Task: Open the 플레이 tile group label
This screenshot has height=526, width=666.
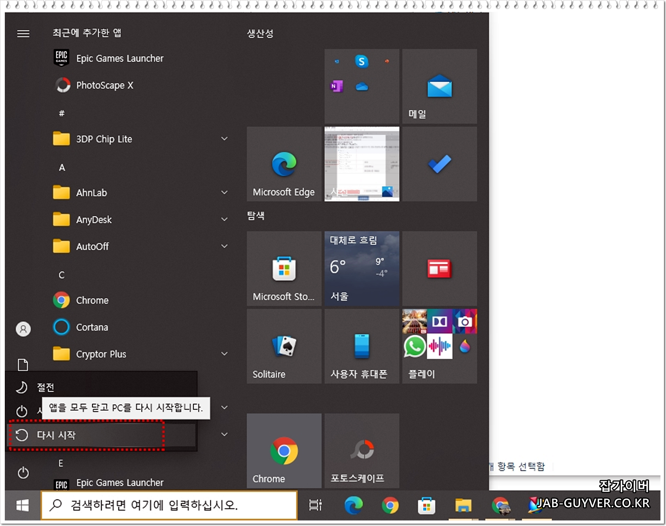Action: click(421, 374)
